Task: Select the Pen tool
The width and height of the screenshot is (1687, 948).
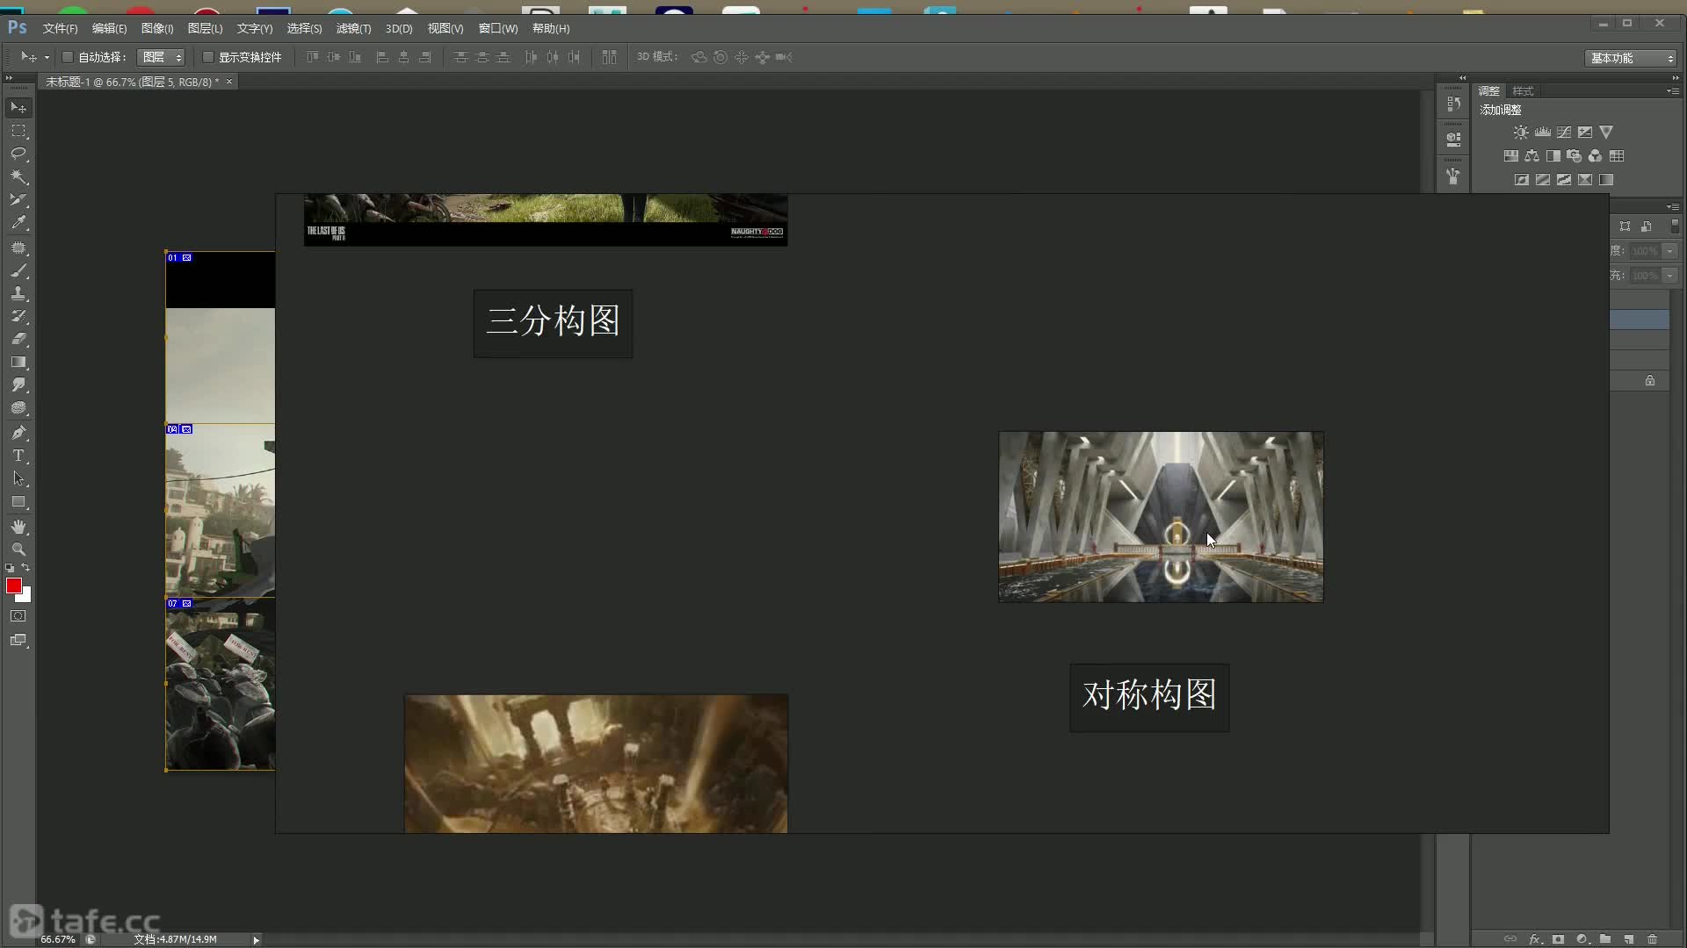Action: (x=18, y=433)
